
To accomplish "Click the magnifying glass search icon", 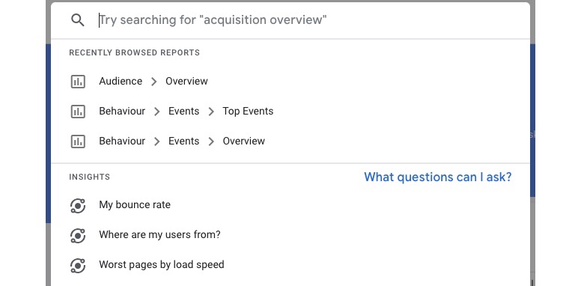I will click(x=78, y=20).
